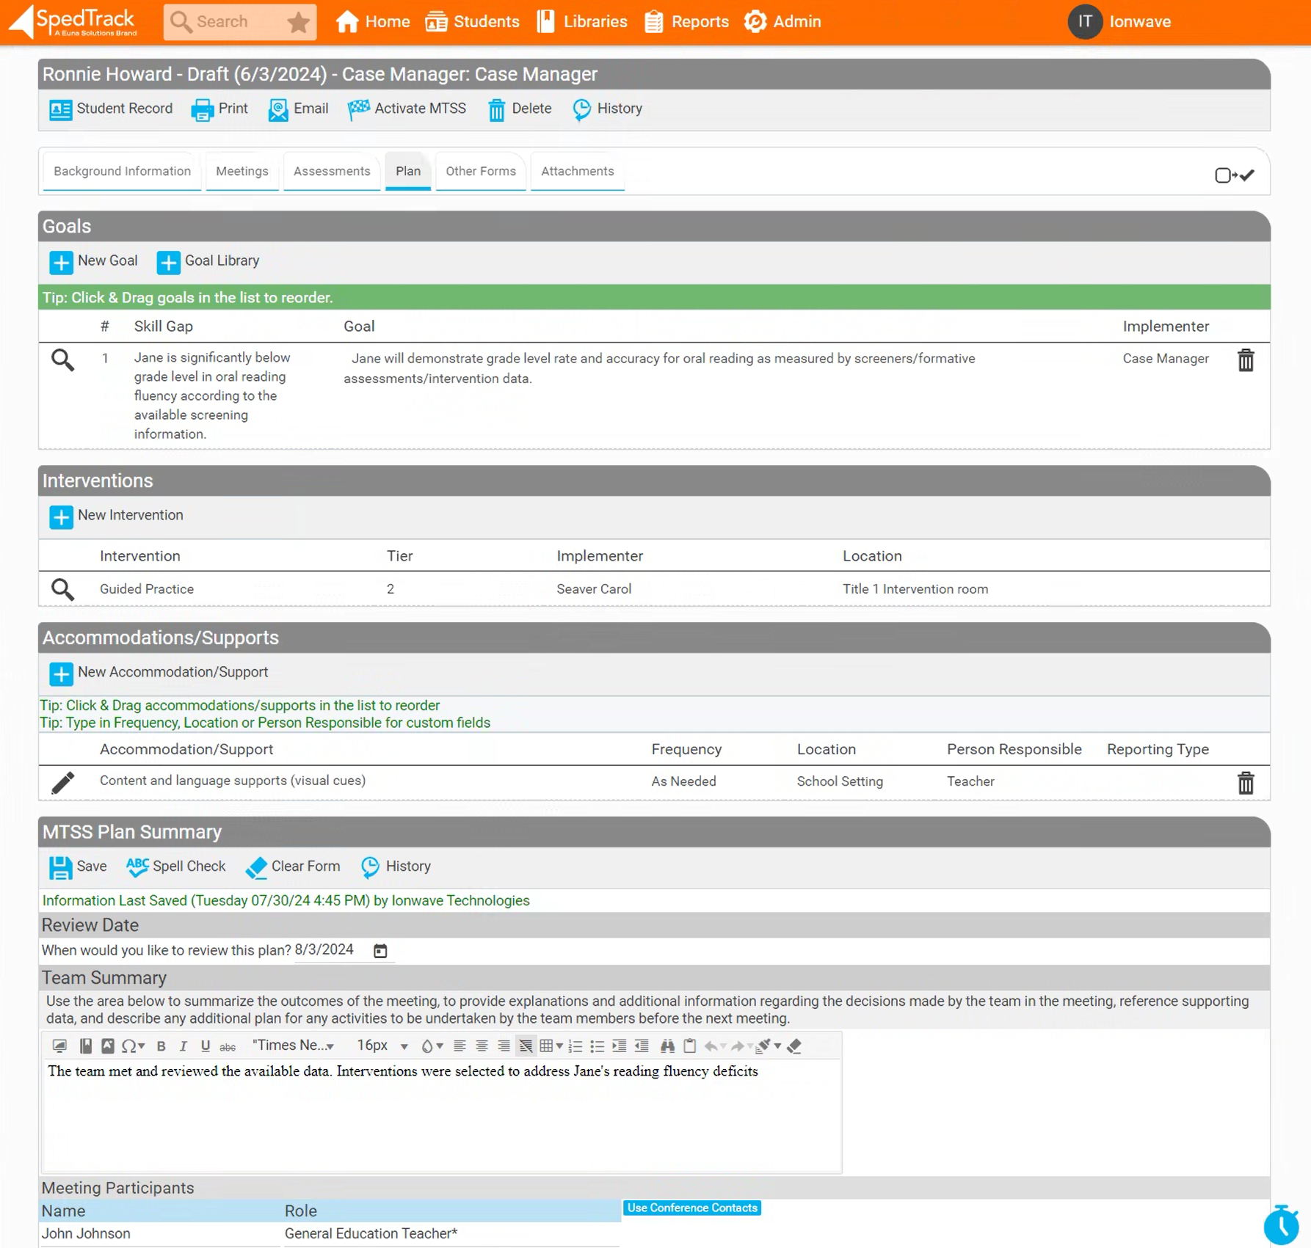This screenshot has height=1248, width=1311.
Task: Open the font family dropdown
Action: click(294, 1046)
